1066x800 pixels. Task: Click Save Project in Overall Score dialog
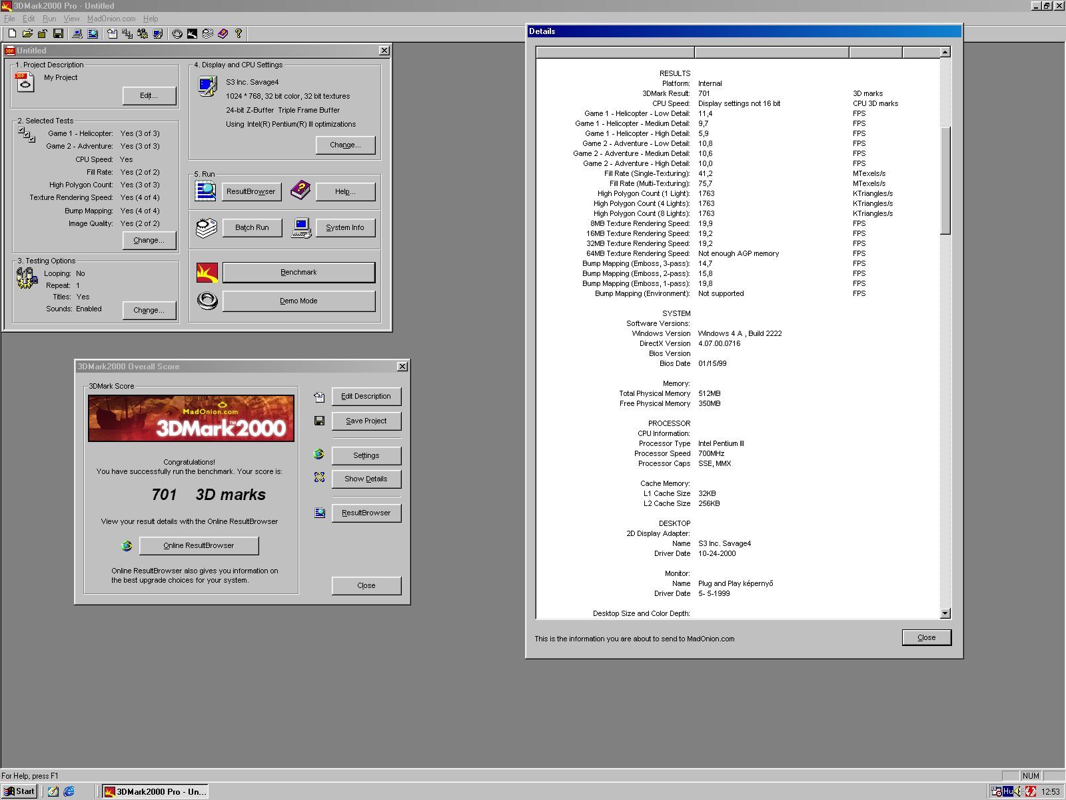366,421
